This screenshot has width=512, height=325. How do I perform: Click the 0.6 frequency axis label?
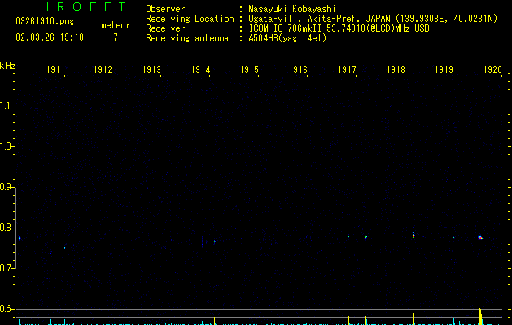click(6, 309)
